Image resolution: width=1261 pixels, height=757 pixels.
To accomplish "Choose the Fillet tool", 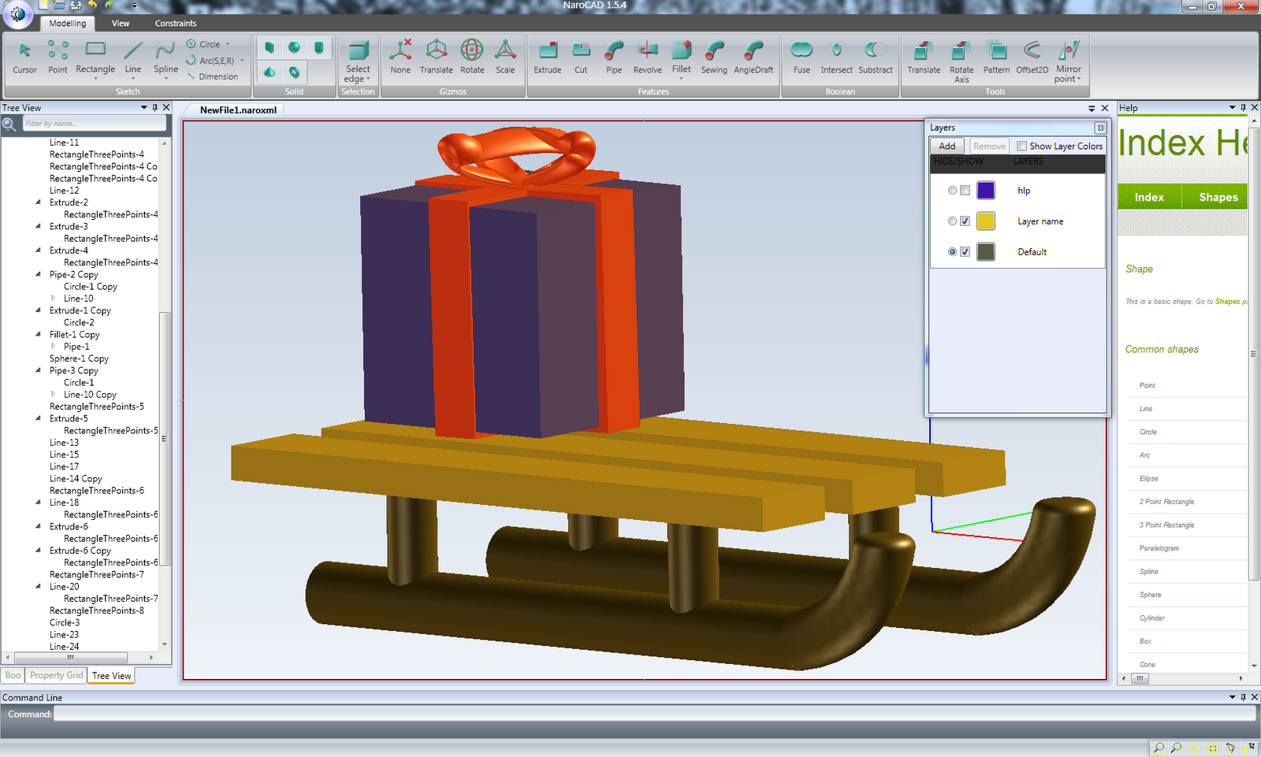I will pos(682,58).
